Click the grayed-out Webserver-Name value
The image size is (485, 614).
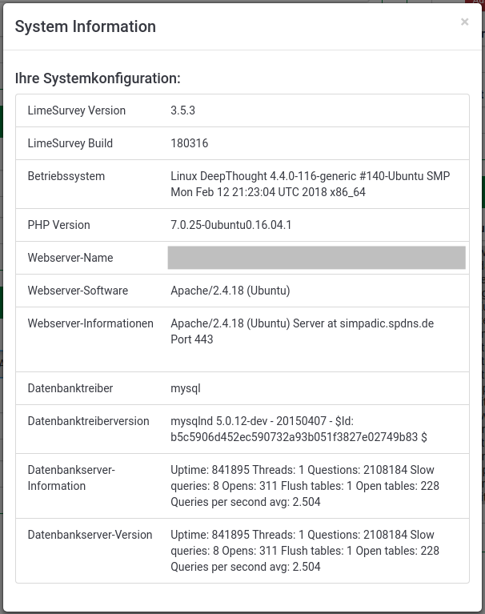(x=317, y=258)
